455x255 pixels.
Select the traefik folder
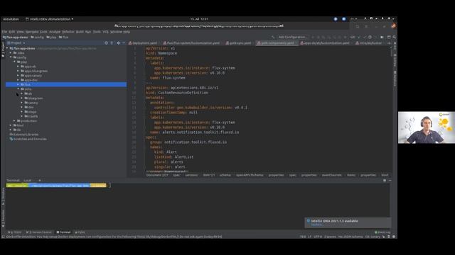(33, 116)
